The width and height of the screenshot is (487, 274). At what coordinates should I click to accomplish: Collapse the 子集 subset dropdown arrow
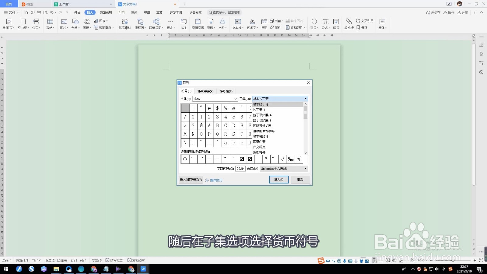pyautogui.click(x=305, y=99)
